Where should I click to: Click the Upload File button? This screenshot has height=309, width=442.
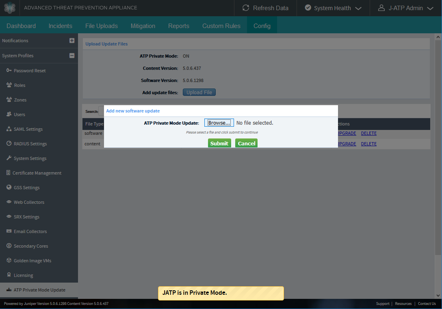199,93
